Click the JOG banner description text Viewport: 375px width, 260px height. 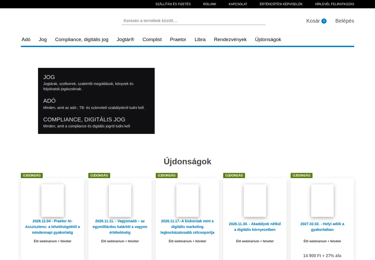(x=88, y=86)
